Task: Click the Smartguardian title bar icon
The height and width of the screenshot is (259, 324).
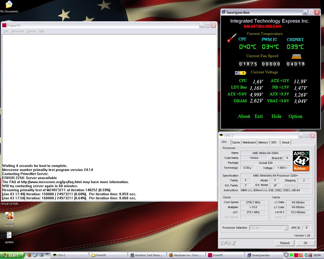Action: point(223,12)
